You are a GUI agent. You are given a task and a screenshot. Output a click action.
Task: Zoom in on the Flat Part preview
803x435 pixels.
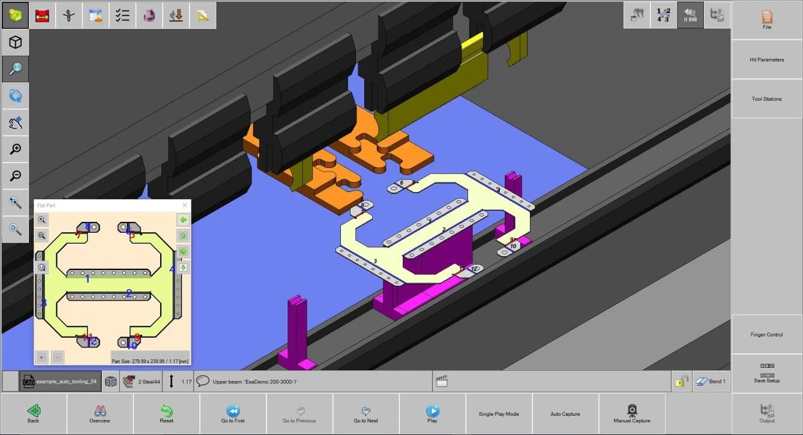pyautogui.click(x=41, y=220)
